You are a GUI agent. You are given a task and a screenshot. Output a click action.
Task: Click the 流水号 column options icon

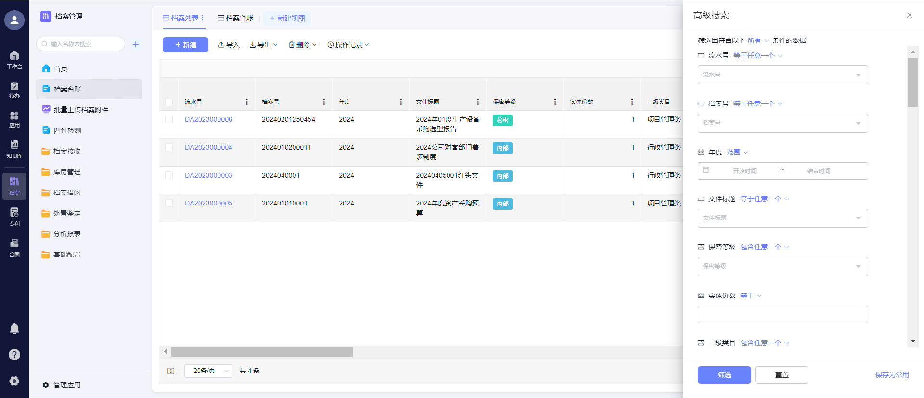[x=247, y=102]
